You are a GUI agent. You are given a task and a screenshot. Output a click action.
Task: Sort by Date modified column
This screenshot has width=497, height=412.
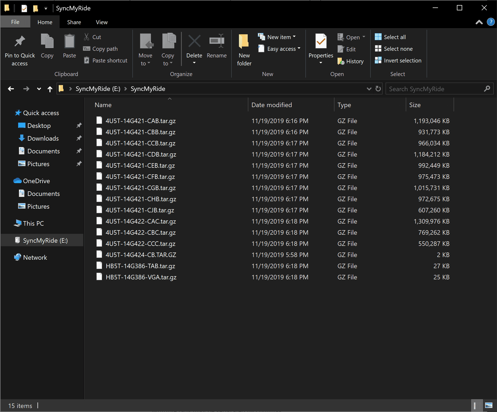click(272, 105)
